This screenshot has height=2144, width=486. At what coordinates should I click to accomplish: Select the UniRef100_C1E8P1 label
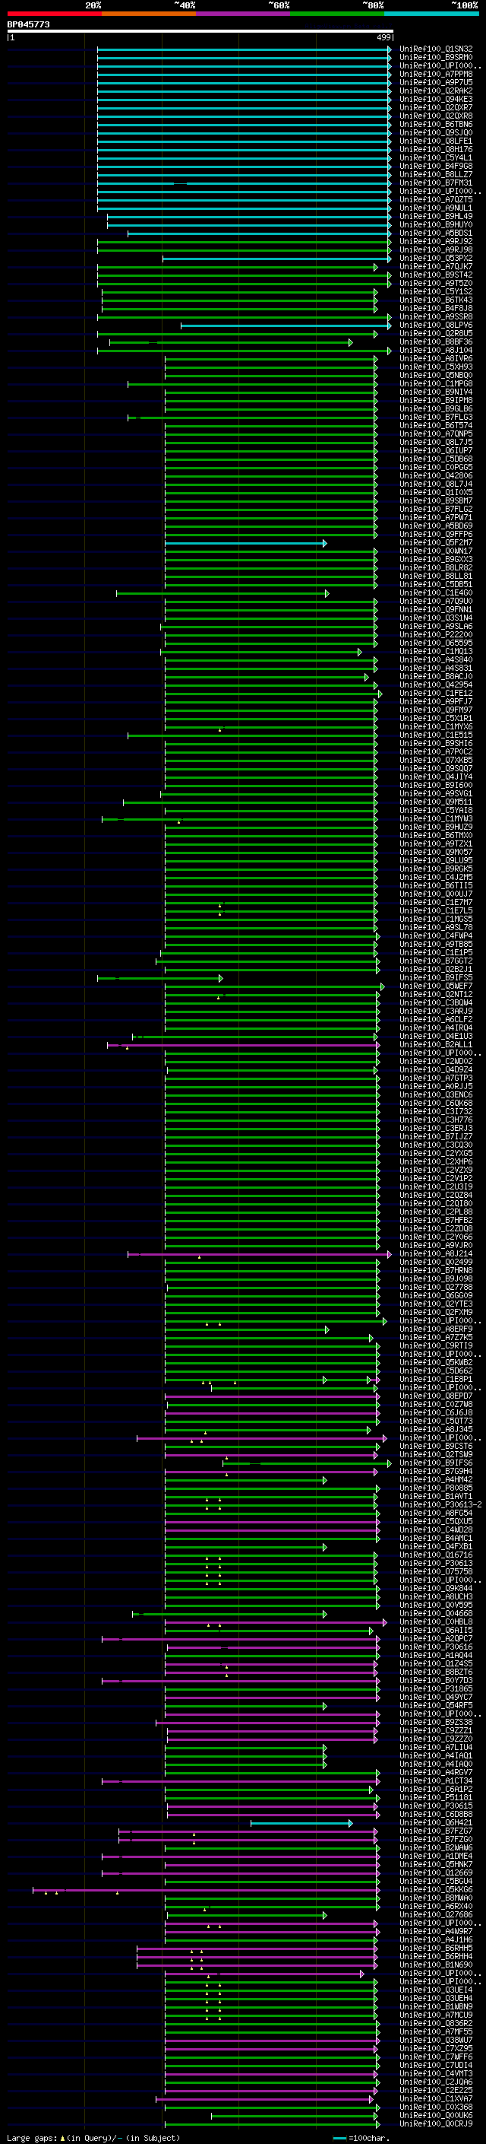(436, 1379)
